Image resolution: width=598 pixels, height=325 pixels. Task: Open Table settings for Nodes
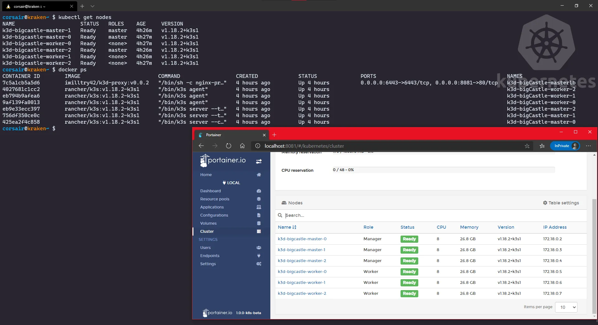(x=561, y=203)
